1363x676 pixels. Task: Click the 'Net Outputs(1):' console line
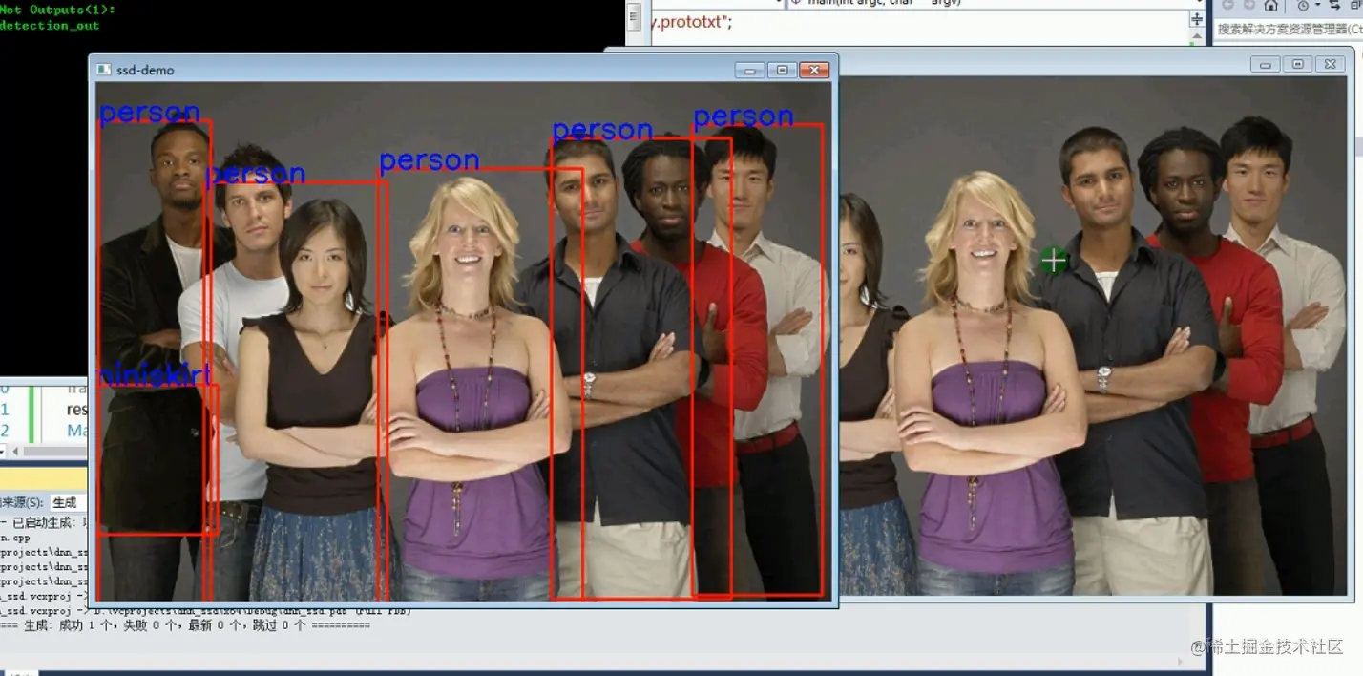click(x=57, y=10)
